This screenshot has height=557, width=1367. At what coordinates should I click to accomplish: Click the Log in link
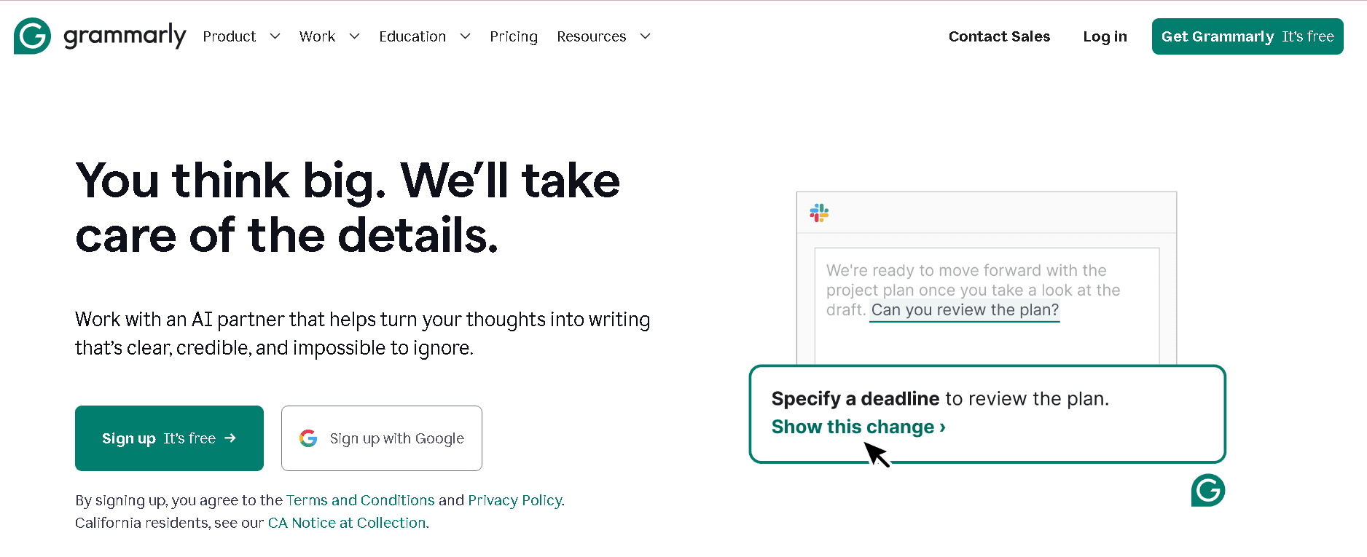1105,36
